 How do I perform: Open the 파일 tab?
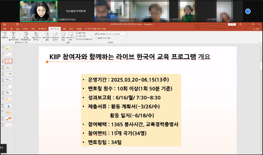point(5,29)
